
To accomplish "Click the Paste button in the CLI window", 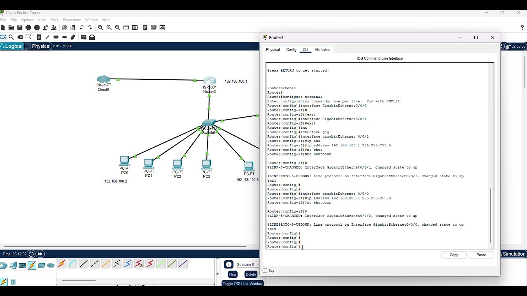I will (481, 255).
